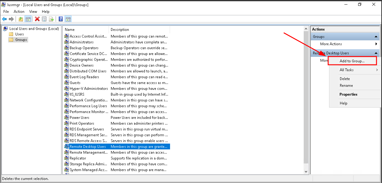Open the Action menu
Screen dimensions: 382x183
pyautogui.click(x=19, y=12)
